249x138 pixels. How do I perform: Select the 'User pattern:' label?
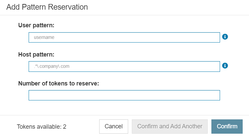tap(36, 25)
